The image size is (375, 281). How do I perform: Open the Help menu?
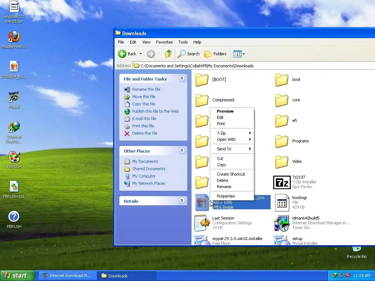pos(197,42)
